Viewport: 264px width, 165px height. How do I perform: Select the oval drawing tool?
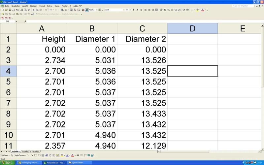pos(39,155)
